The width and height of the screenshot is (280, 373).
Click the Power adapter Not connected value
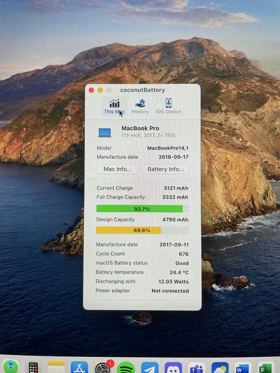pos(170,291)
